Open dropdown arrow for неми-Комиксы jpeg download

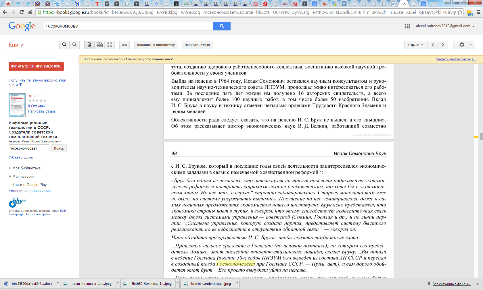118,283
